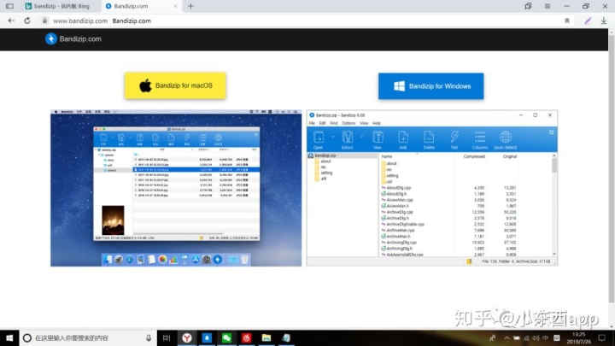Click the Original column header
This screenshot has width=615, height=346.
tap(509, 156)
